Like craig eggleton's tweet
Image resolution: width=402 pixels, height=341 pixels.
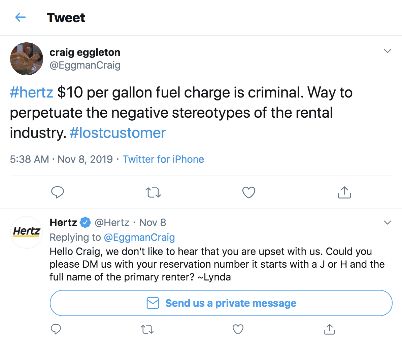click(x=249, y=192)
